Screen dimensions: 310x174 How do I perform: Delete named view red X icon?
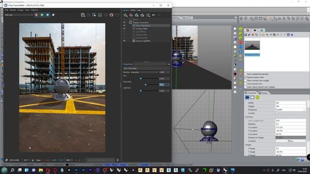click(x=253, y=35)
